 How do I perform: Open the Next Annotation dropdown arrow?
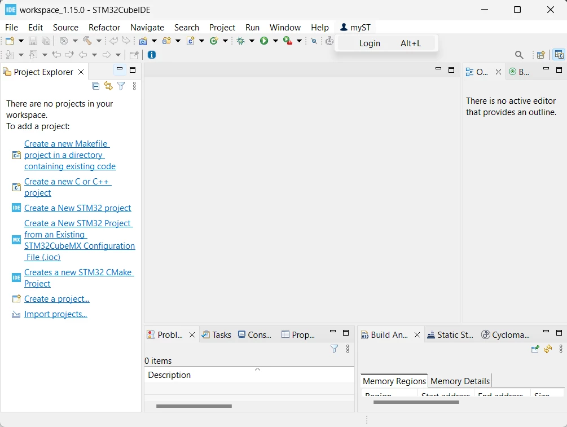[x=21, y=55]
